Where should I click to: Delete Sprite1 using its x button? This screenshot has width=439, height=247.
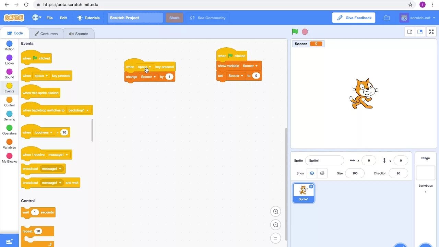click(311, 186)
